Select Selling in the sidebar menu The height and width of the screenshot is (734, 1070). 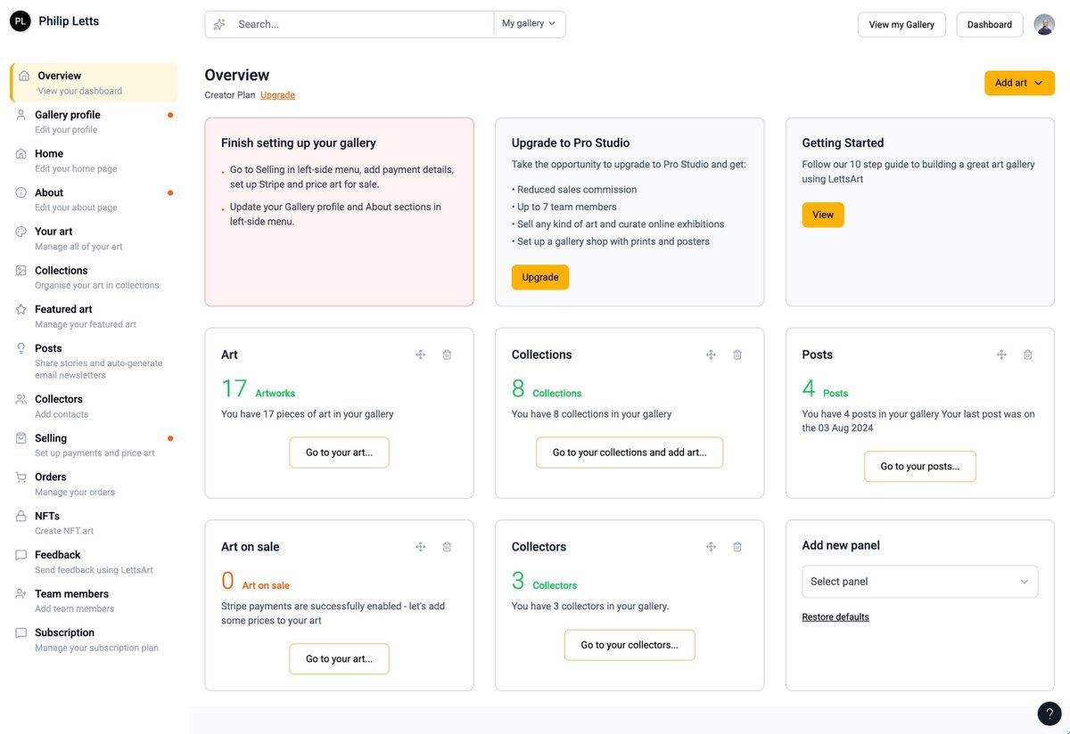point(94,444)
